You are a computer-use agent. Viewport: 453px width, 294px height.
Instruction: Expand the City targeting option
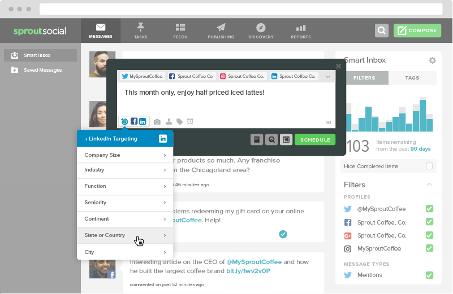coord(125,252)
